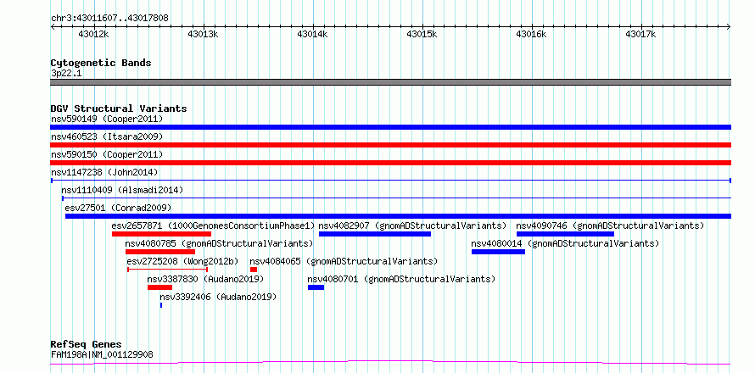This screenshot has width=755, height=373.
Task: Click the 43014k ruler label
Action: (x=312, y=35)
